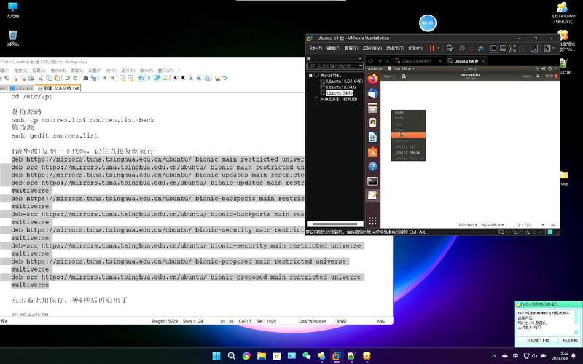Click Notepad++ print icon in toolbar

[x=31, y=78]
